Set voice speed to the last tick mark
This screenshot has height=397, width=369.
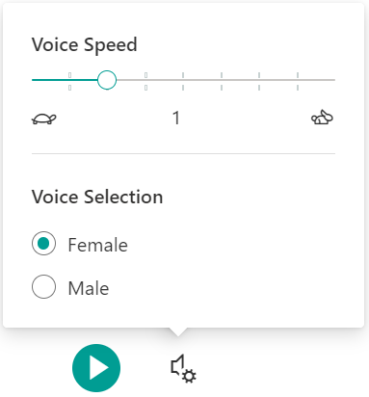298,81
